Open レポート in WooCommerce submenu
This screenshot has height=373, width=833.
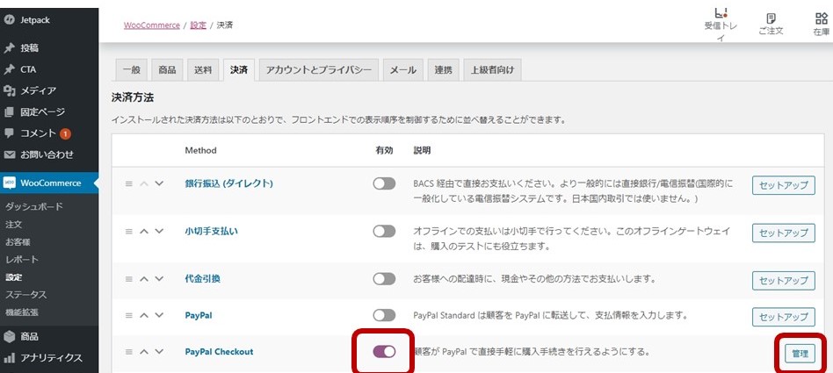click(22, 260)
